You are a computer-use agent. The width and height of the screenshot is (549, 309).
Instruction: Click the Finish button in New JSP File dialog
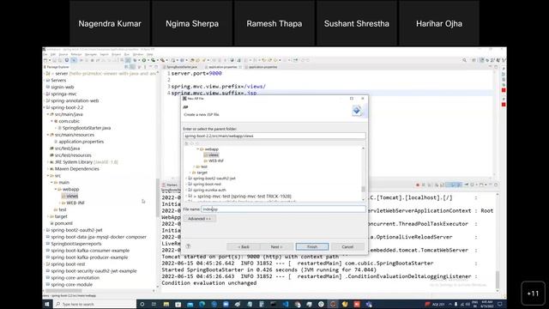point(312,246)
